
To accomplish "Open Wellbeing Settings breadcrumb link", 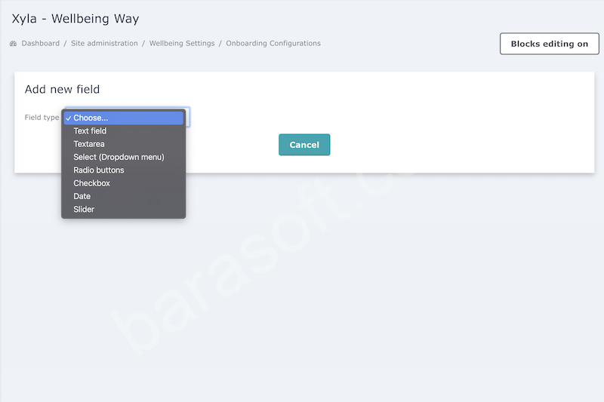I will coord(182,44).
